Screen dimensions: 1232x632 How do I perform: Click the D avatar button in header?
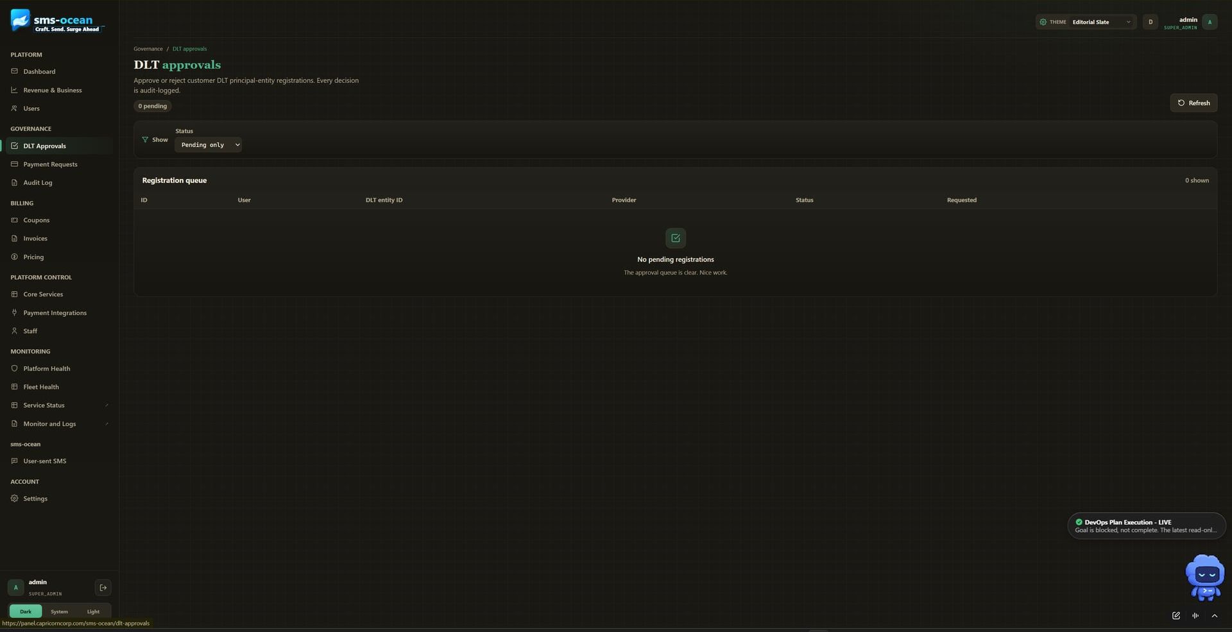pos(1151,22)
